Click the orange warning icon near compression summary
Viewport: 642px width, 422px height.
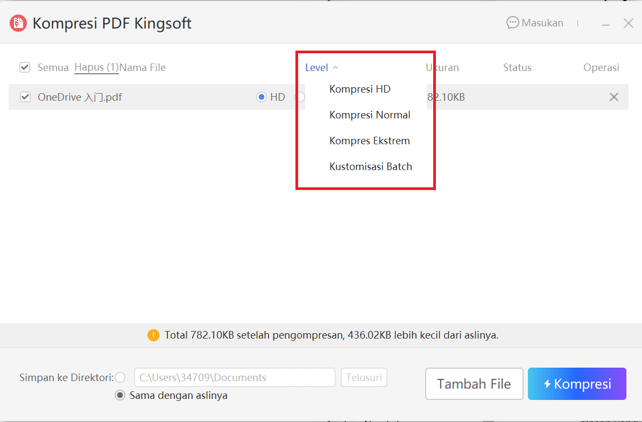pos(153,335)
